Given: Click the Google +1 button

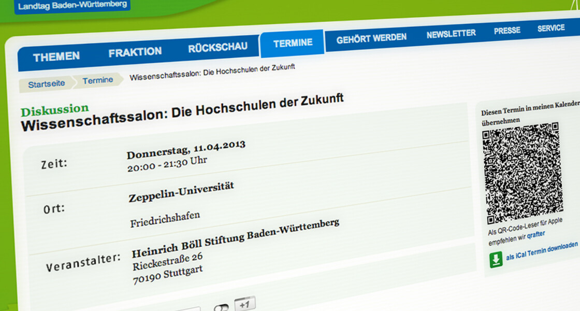Looking at the screenshot, I should 244,304.
